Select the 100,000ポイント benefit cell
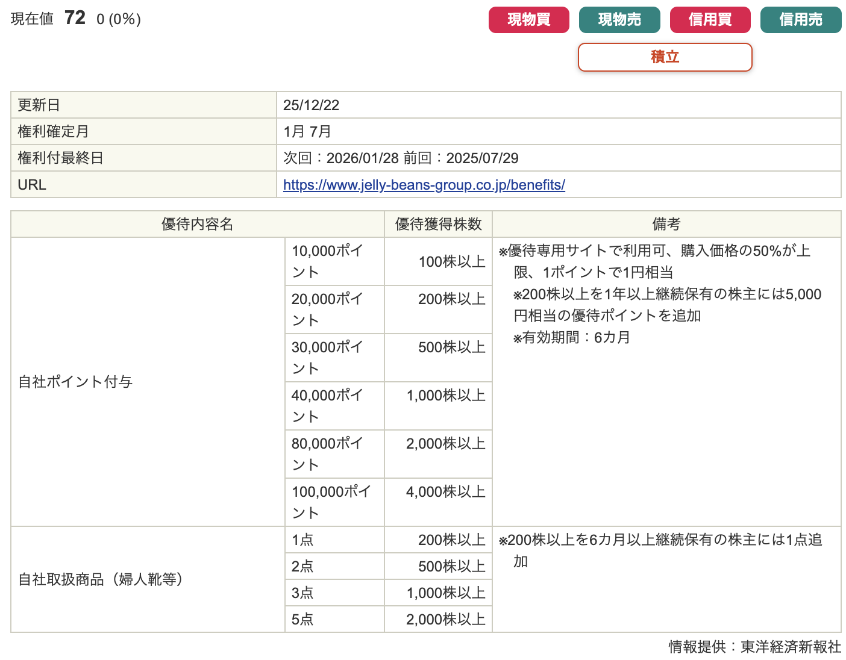The width and height of the screenshot is (846, 660). (334, 502)
